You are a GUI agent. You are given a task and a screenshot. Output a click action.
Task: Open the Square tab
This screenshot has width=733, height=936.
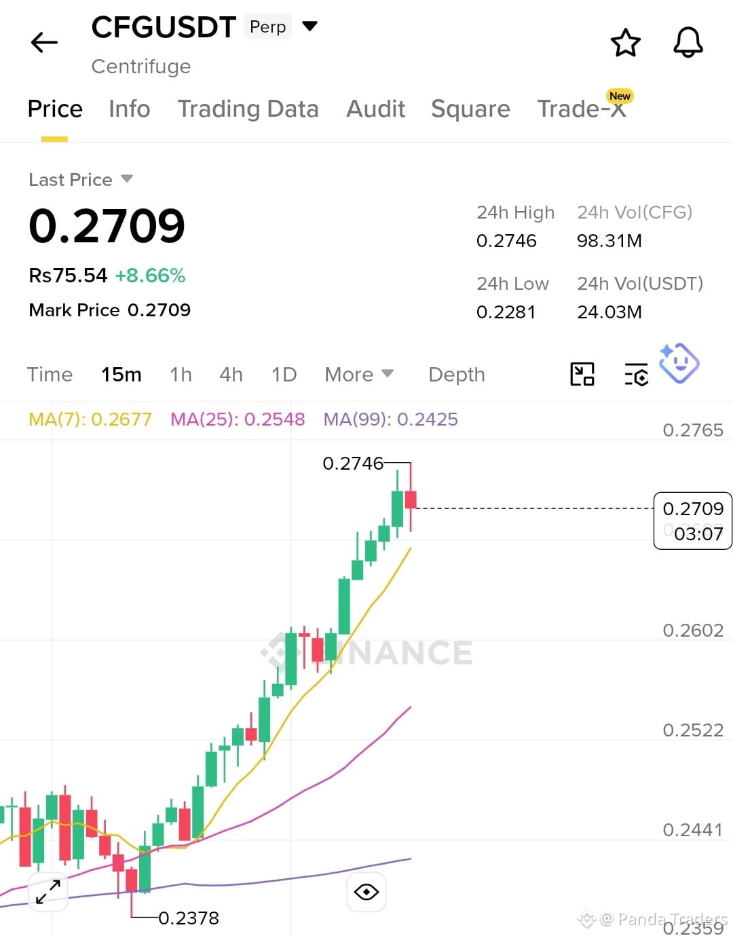coord(470,109)
